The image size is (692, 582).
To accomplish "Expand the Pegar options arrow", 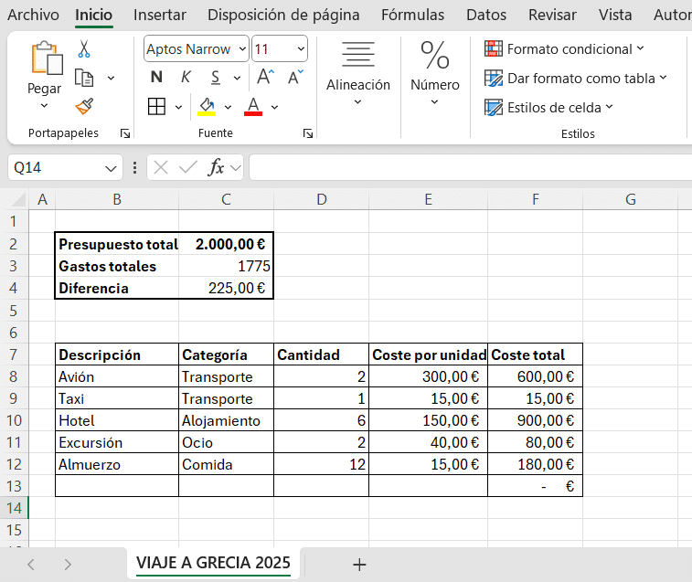I will click(x=44, y=105).
